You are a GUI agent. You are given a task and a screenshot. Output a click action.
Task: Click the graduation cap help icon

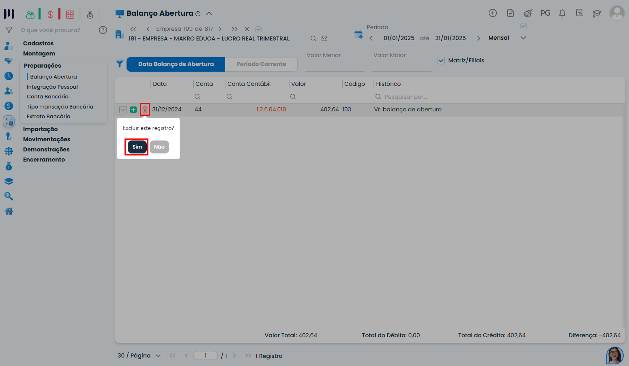point(597,13)
